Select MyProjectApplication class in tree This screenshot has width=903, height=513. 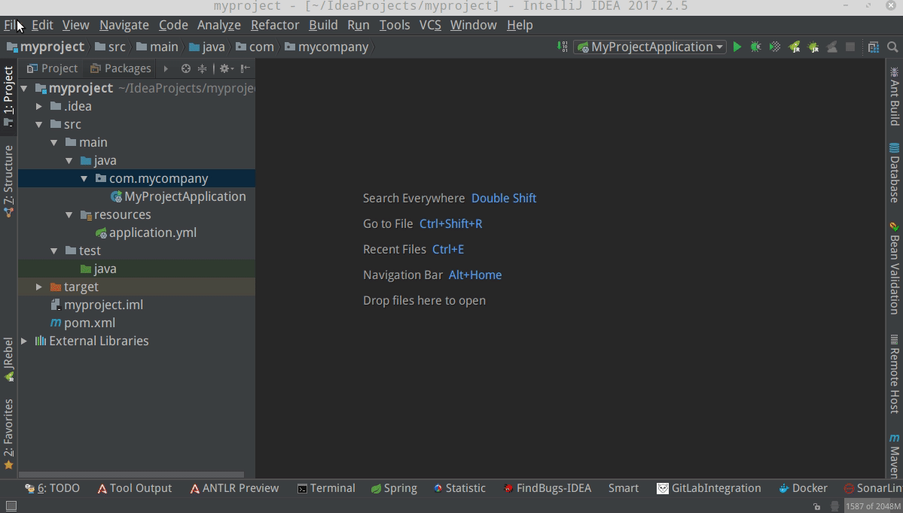(178, 196)
